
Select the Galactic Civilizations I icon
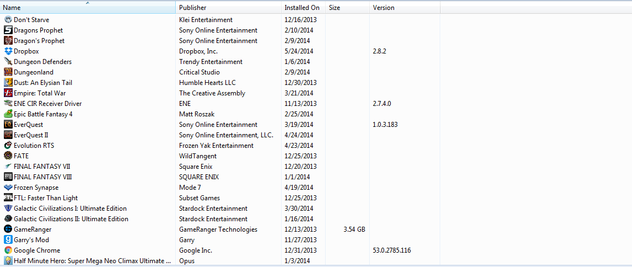click(x=8, y=208)
